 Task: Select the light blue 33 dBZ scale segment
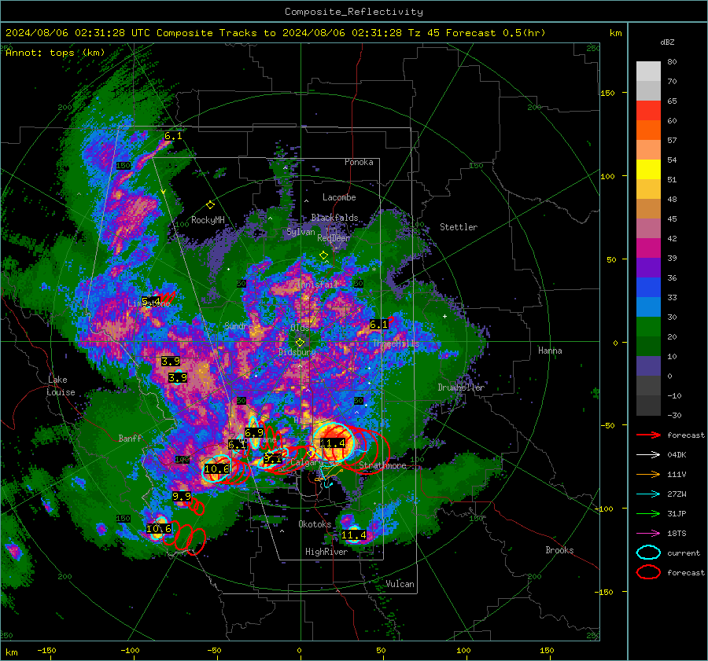(x=648, y=307)
